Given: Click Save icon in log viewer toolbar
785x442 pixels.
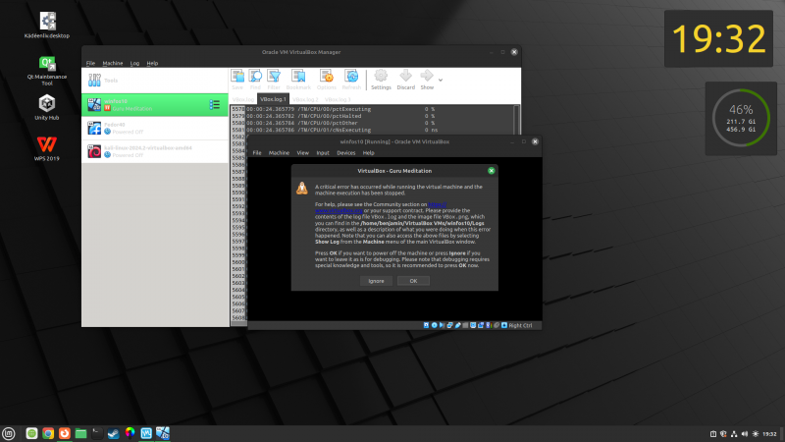Looking at the screenshot, I should [237, 80].
